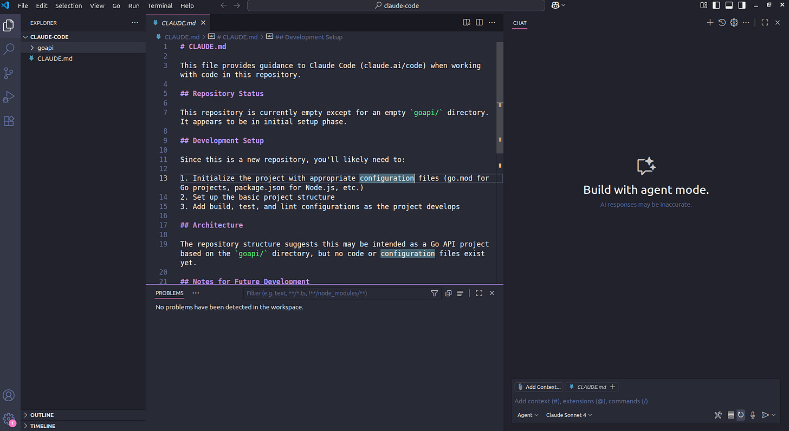Click the stacked rows icon in chat input
Image resolution: width=789 pixels, height=431 pixels.
pos(731,415)
